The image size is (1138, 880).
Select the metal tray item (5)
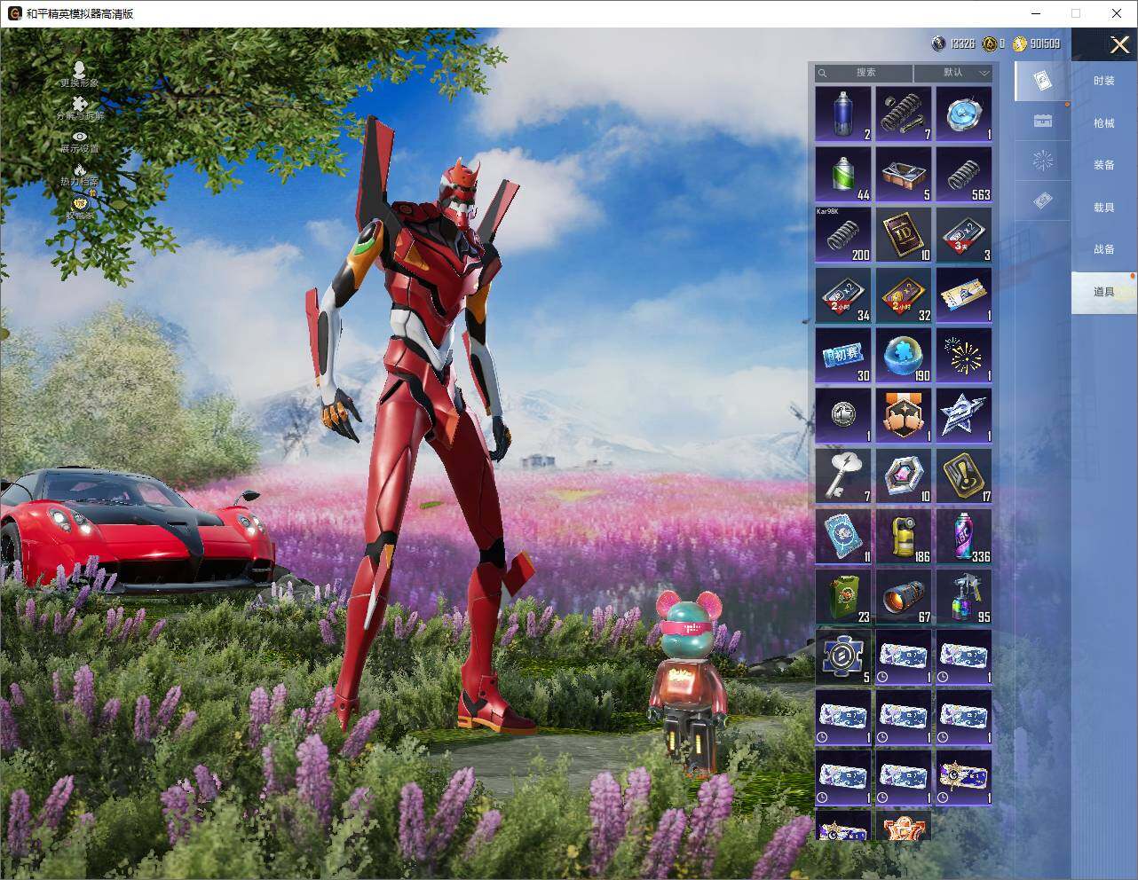(x=904, y=174)
